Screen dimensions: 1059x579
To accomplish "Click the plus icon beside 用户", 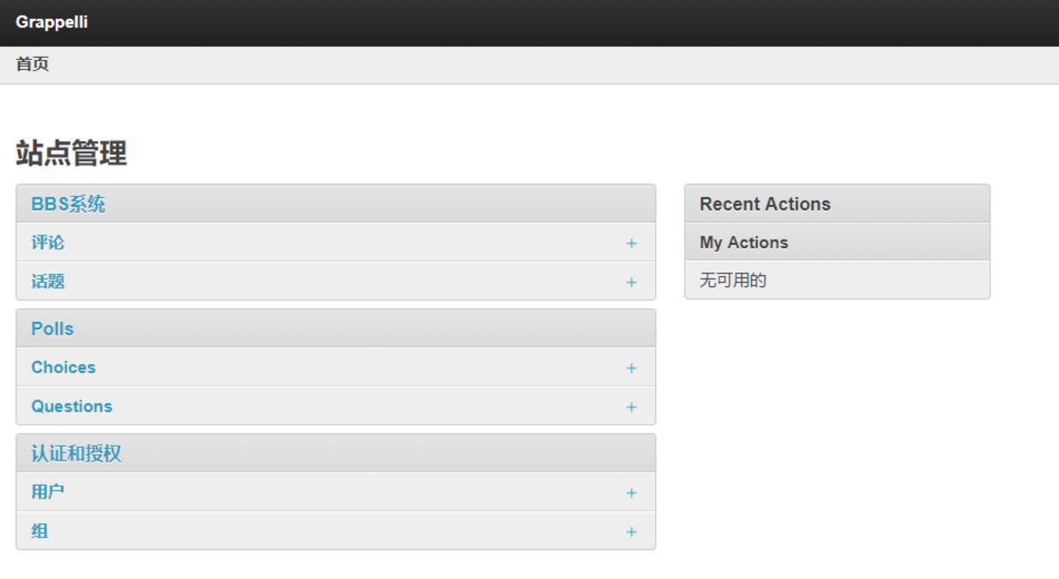I will pos(631,492).
